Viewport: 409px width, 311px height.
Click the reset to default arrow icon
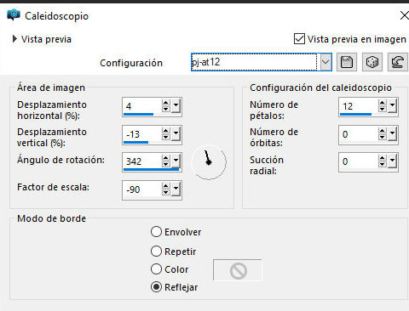[x=398, y=62]
